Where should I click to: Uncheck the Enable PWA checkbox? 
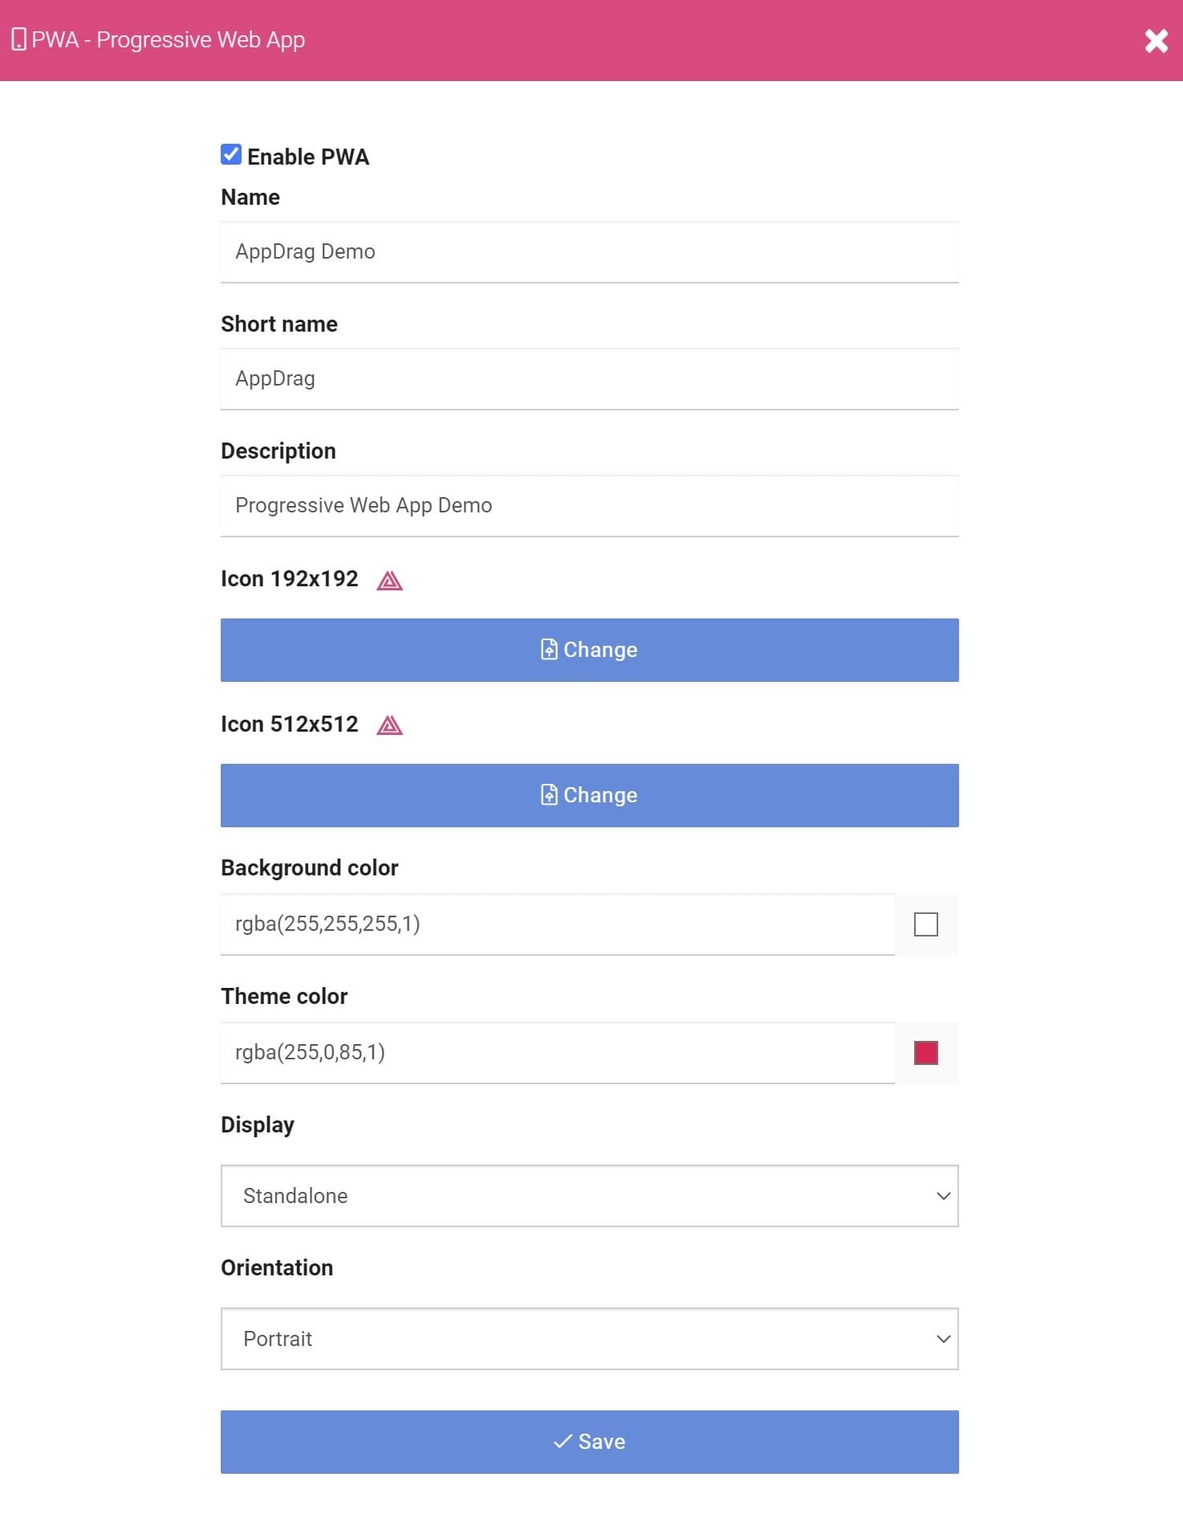(x=231, y=155)
